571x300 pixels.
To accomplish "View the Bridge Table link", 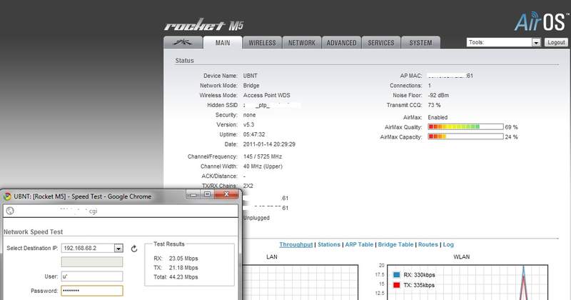I will 395,244.
